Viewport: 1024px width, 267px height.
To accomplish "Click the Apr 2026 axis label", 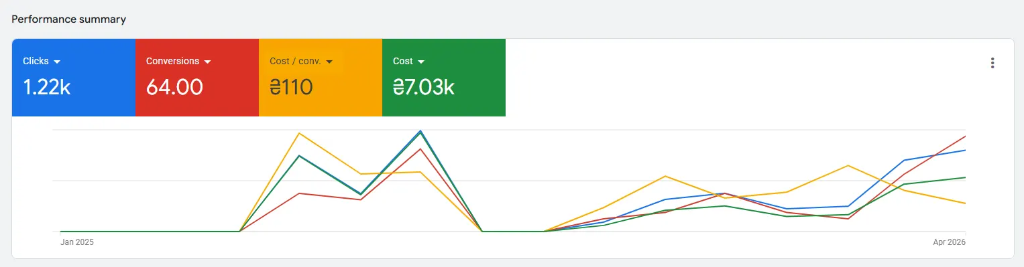I will tap(949, 242).
